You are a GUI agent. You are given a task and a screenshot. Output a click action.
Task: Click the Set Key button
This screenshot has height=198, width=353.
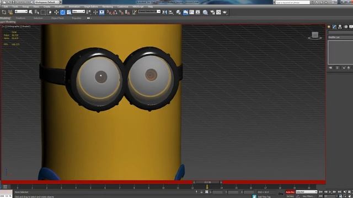pyautogui.click(x=290, y=196)
